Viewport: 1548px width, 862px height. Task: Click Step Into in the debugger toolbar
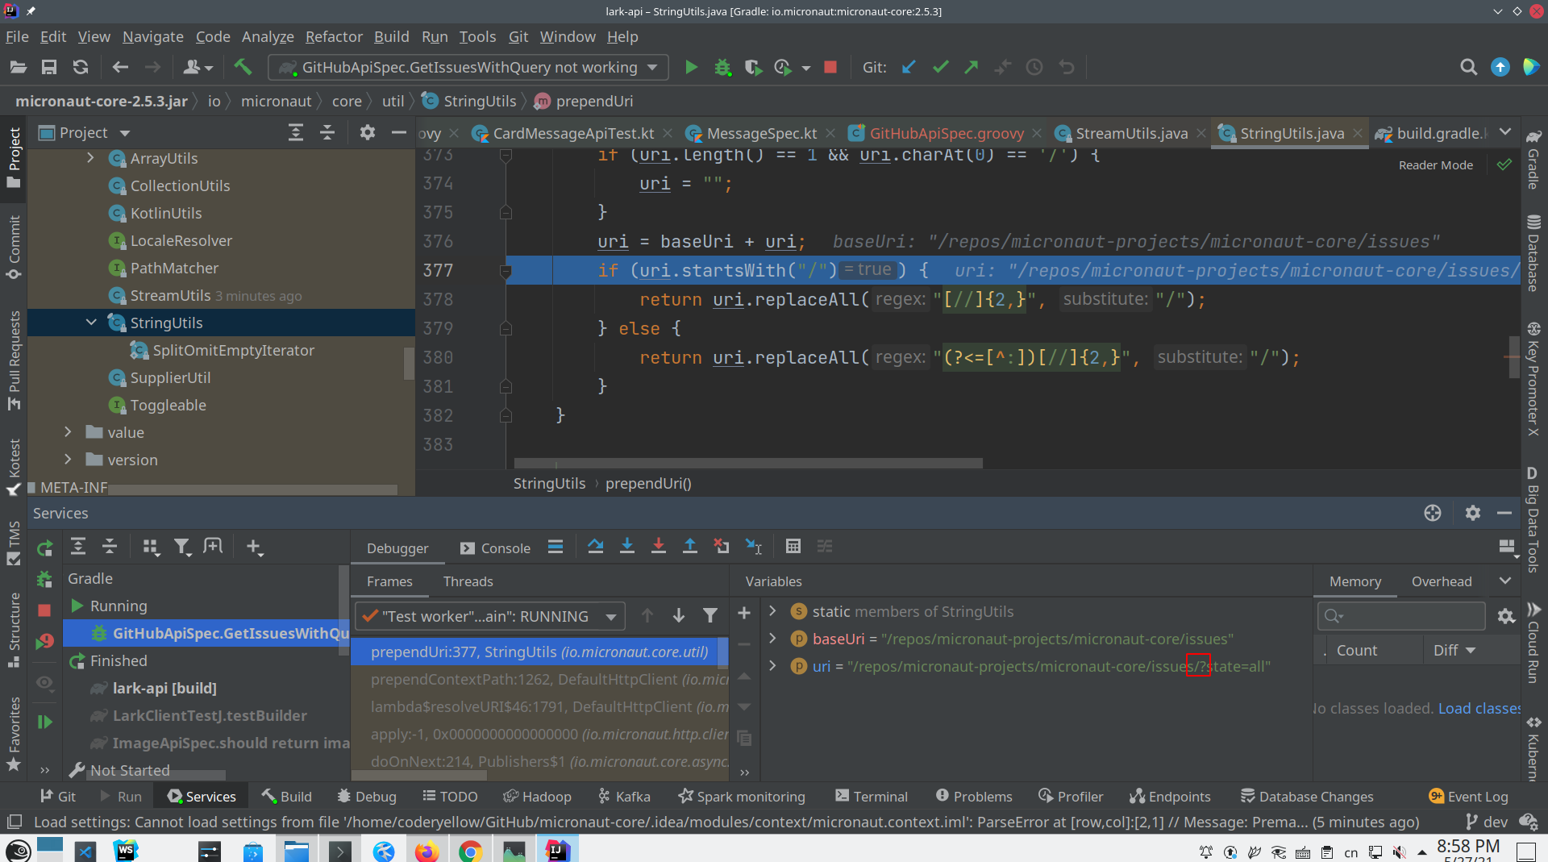pyautogui.click(x=627, y=546)
